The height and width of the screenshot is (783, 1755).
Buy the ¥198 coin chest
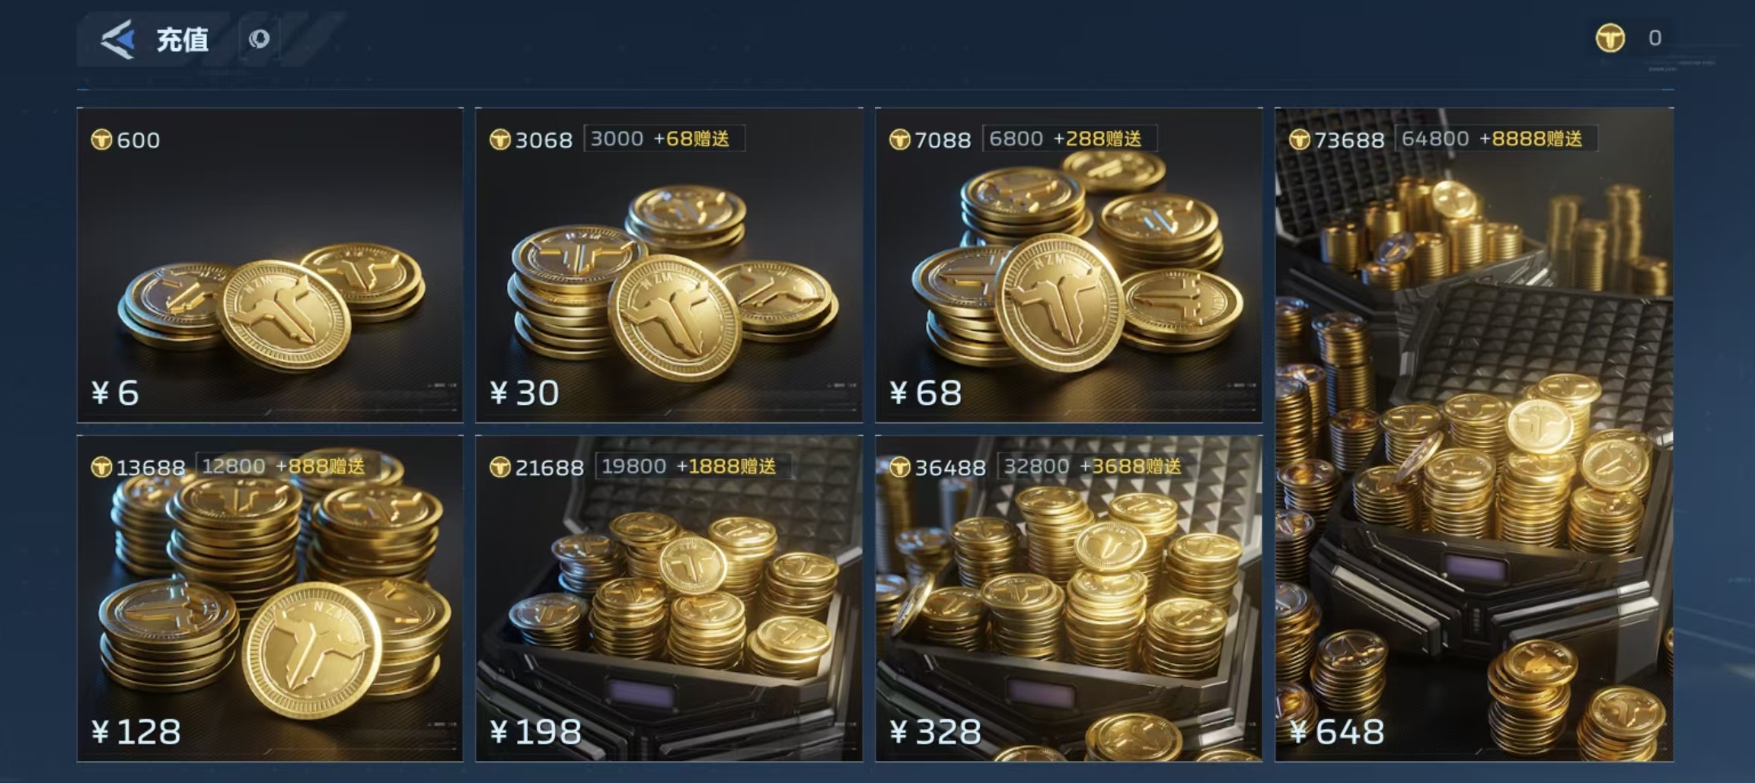669,598
